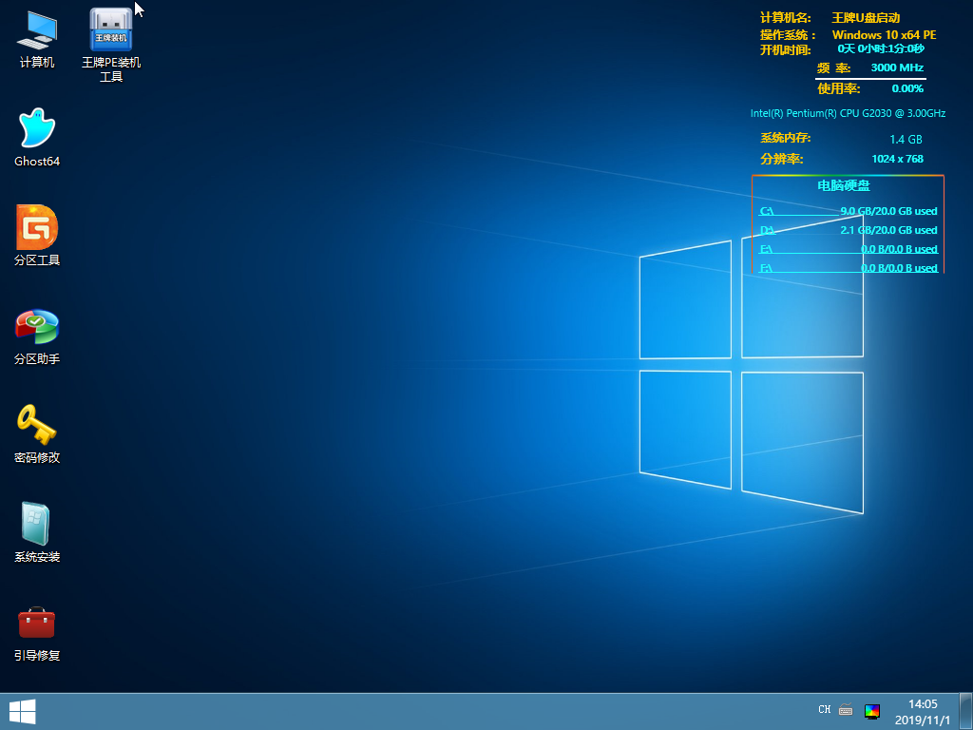Click the F:\ drive entry in 电脑硬盘
This screenshot has width=973, height=730.
pos(849,268)
